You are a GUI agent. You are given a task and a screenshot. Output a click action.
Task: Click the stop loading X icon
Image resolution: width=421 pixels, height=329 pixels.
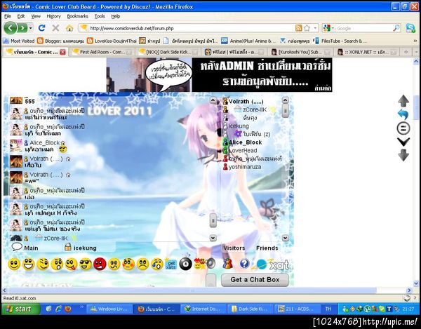55,28
